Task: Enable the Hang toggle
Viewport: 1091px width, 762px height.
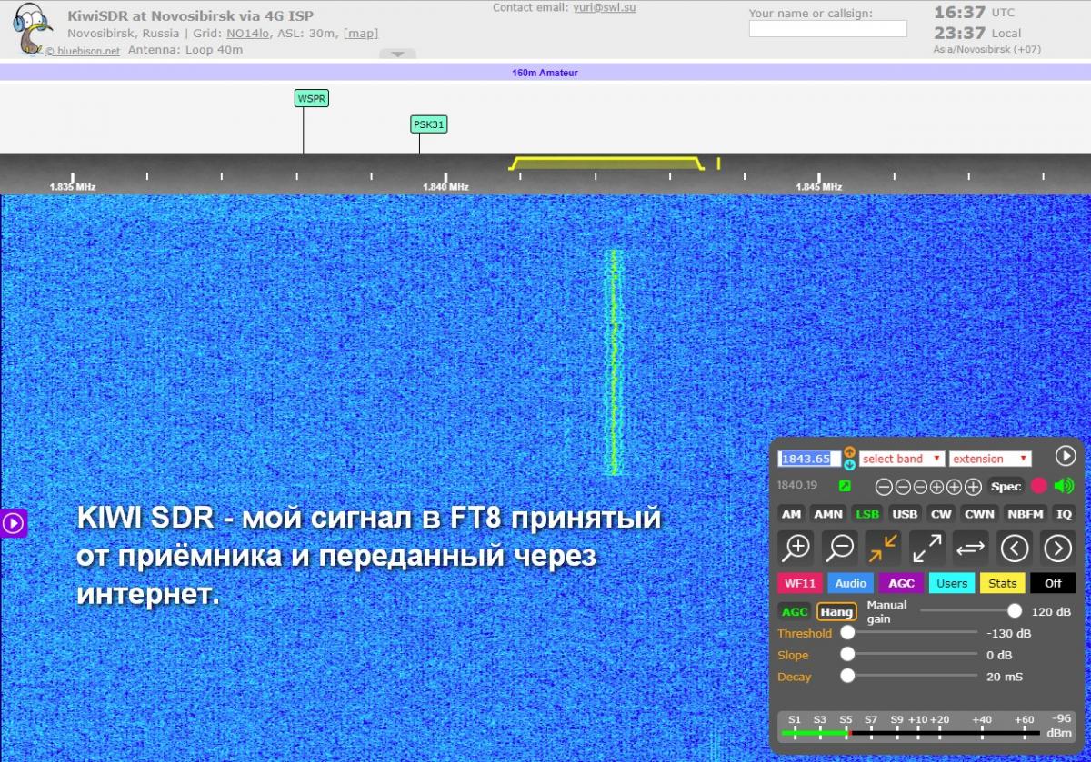Action: 836,611
